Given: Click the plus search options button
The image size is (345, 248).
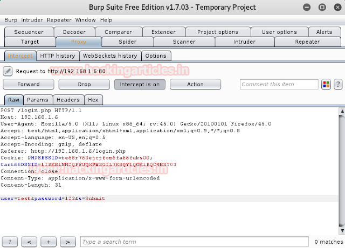Looking at the screenshot, I should (49, 242).
